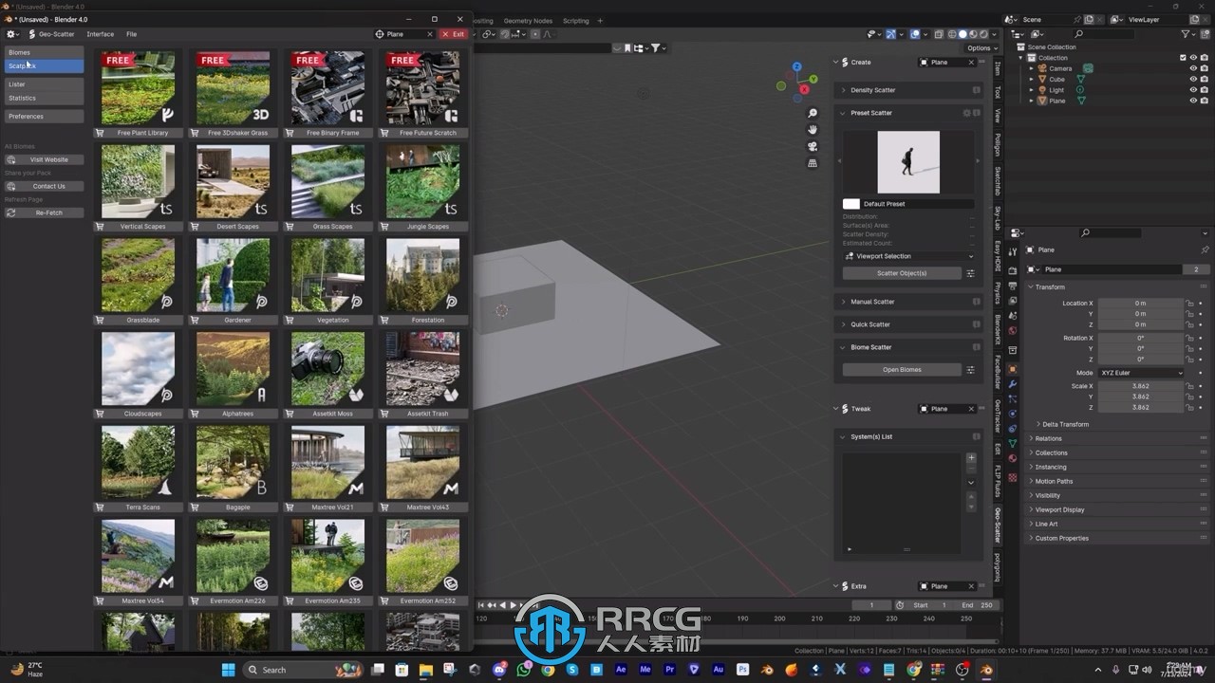Open After Effects from the taskbar

(621, 670)
